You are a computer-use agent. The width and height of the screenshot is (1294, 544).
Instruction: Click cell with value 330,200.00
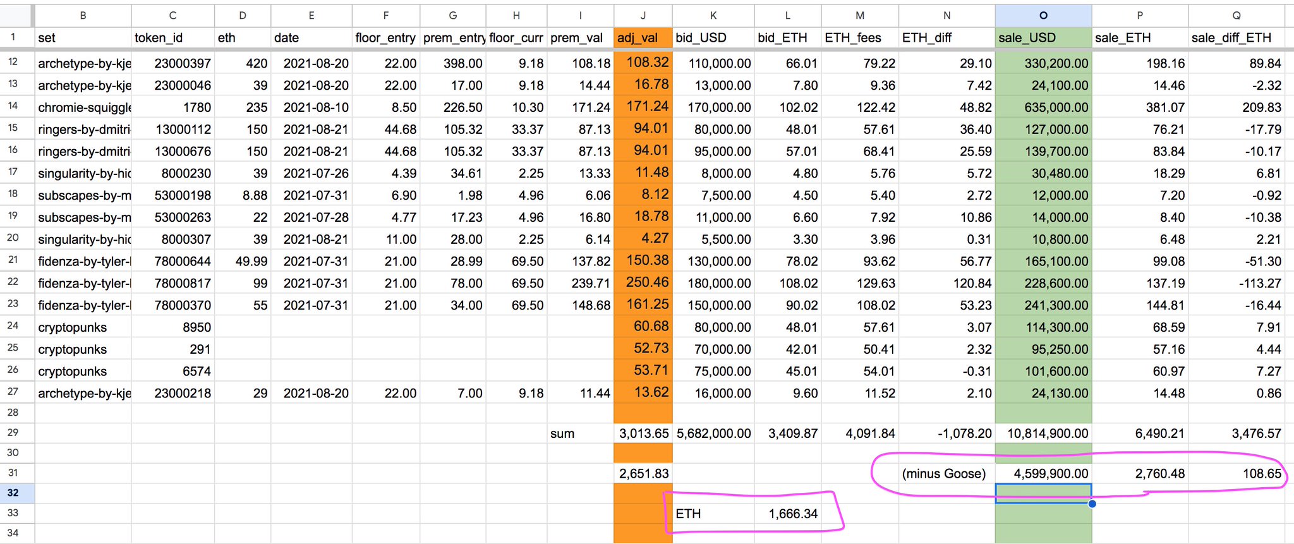[1043, 63]
